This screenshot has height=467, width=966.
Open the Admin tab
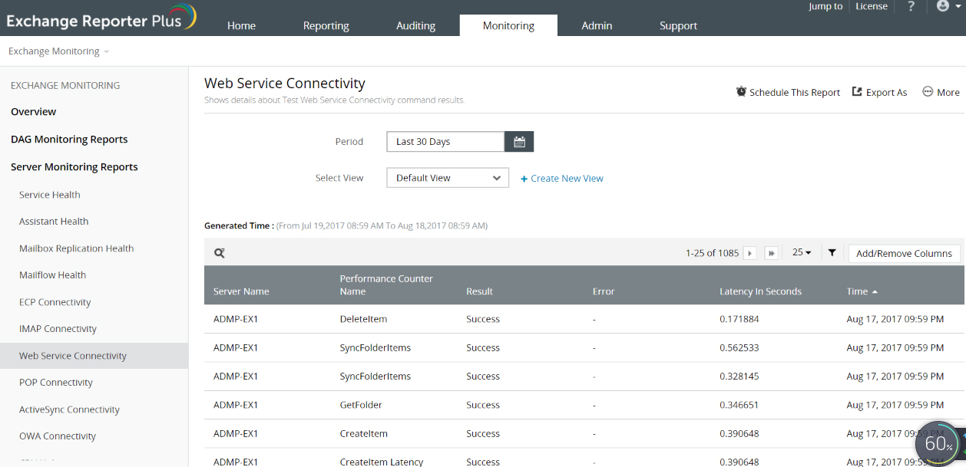click(x=597, y=25)
